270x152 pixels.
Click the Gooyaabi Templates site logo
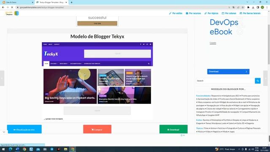pos(12,13)
